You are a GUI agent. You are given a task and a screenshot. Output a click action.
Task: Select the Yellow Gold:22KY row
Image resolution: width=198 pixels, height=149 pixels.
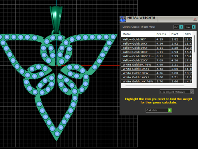(157, 60)
